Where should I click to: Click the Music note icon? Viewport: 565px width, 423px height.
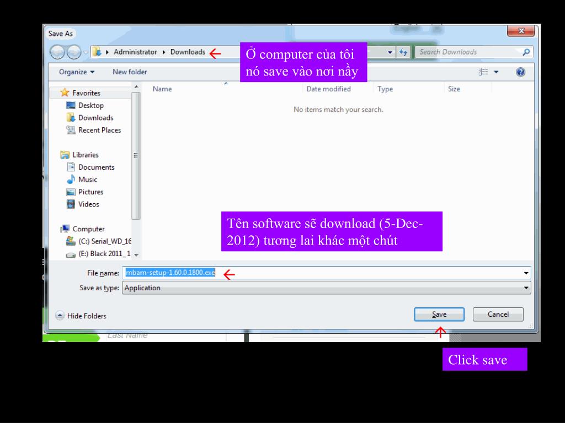pyautogui.click(x=71, y=179)
